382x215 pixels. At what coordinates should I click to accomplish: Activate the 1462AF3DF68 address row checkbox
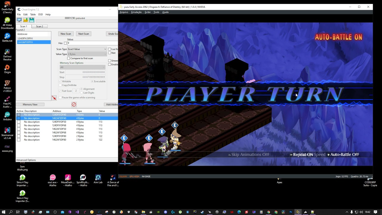click(x=19, y=133)
